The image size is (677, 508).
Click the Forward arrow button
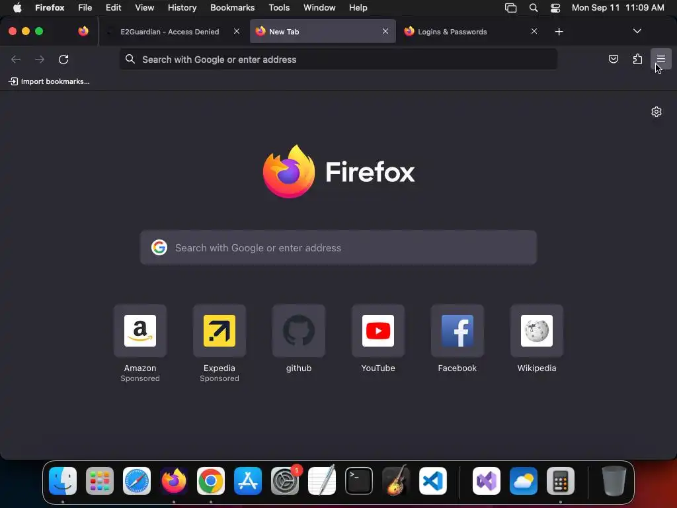40,59
